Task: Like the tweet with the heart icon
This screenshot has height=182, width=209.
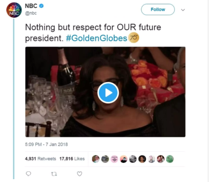Action: [80, 174]
